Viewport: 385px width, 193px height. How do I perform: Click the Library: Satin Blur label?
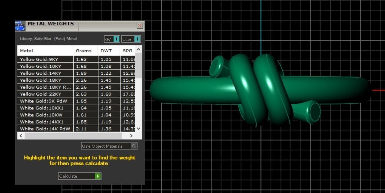[x=48, y=39]
